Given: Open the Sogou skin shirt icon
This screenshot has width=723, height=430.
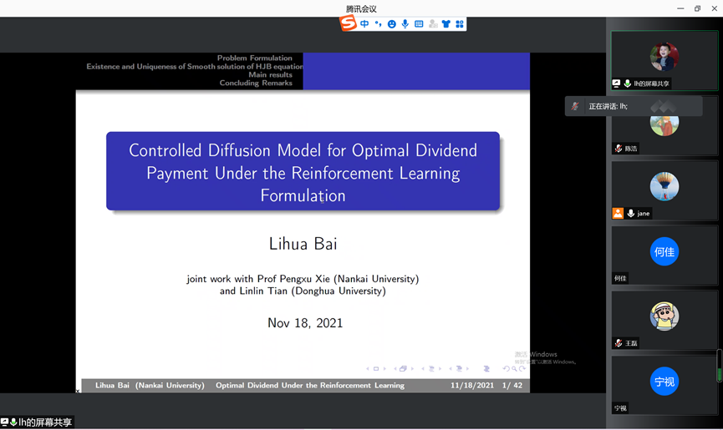Looking at the screenshot, I should click(446, 24).
